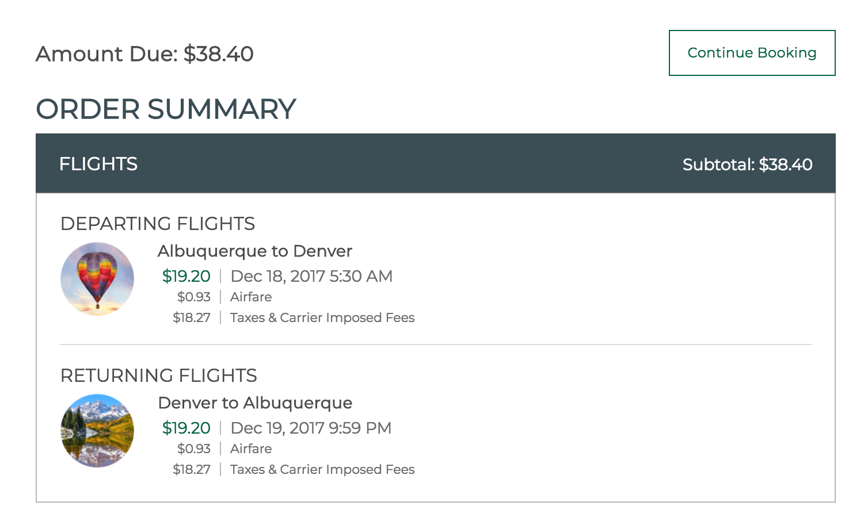Click the departing Taxes & Carrier Imposed Fees
Screen dimensions: 868x513
coord(322,317)
